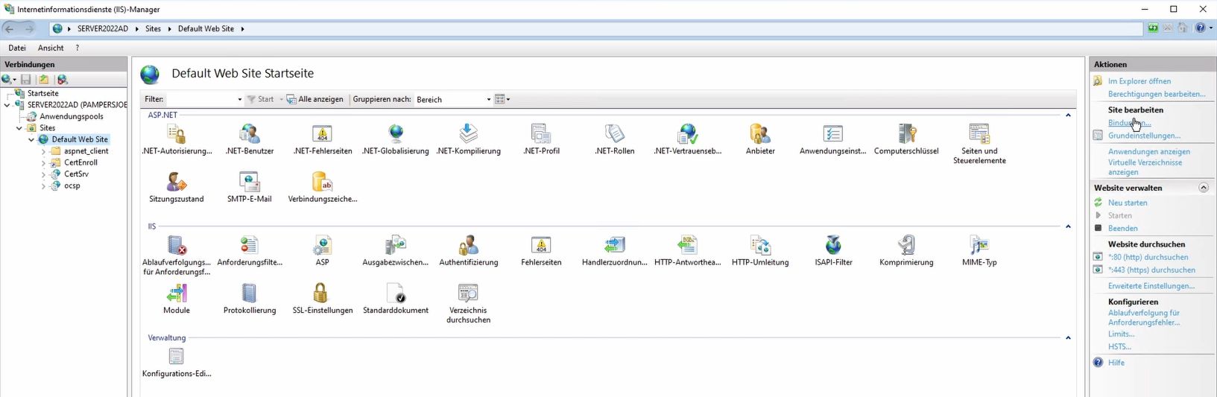The image size is (1217, 397).
Task: Select the ocsp tree item
Action: coord(72,186)
